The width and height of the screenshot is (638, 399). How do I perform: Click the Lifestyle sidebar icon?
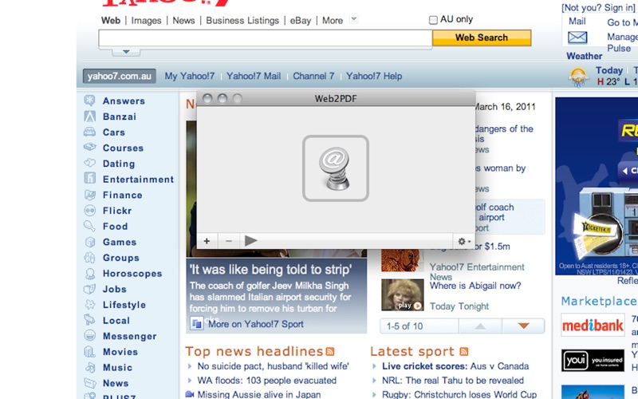[89, 305]
